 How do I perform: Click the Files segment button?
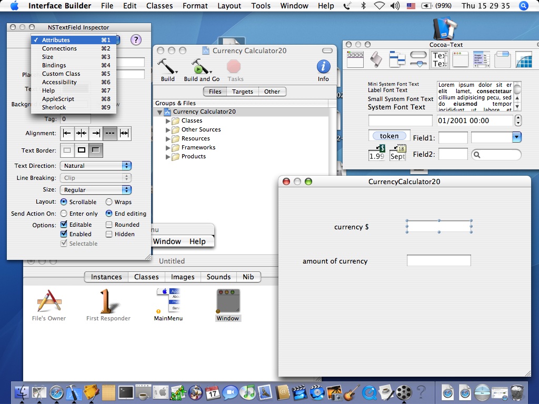tap(215, 92)
